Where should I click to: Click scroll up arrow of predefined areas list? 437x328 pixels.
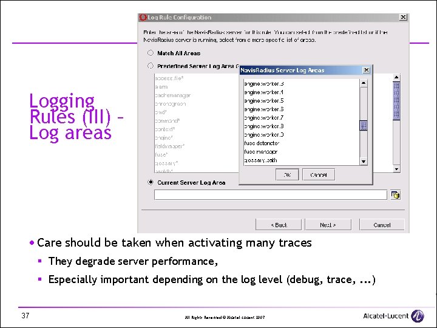[396, 77]
